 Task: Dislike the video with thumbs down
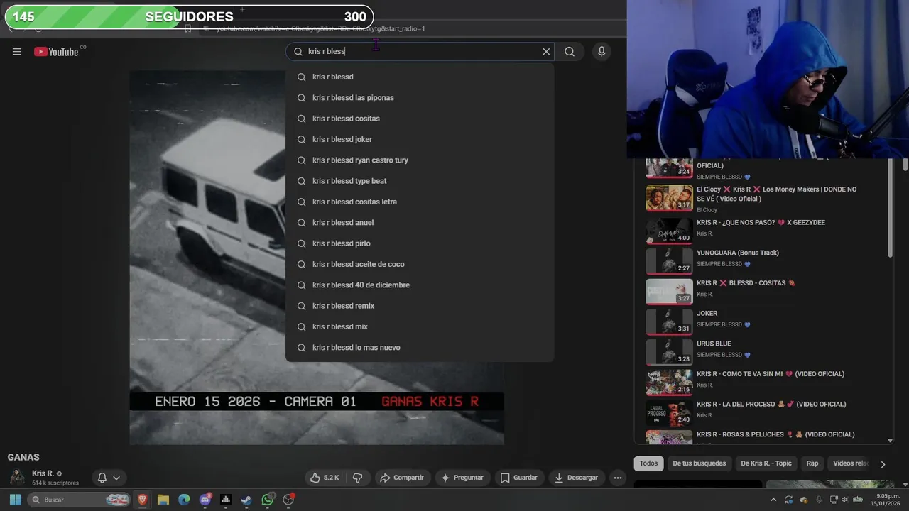click(358, 478)
